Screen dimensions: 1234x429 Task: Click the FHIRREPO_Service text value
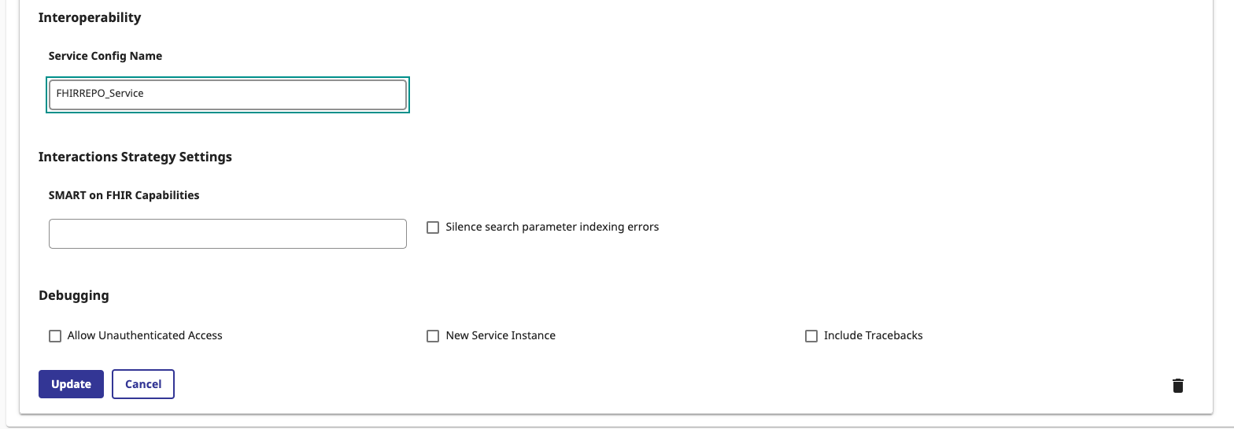pyautogui.click(x=100, y=94)
